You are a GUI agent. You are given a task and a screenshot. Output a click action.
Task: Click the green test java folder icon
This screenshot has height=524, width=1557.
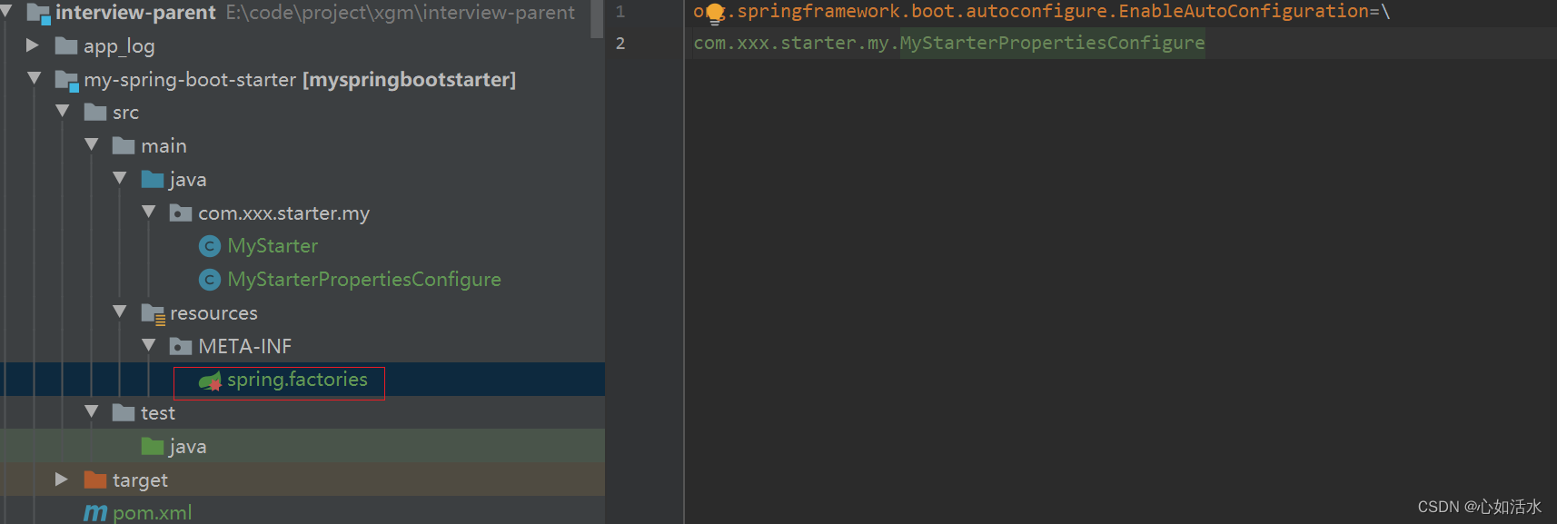(153, 446)
